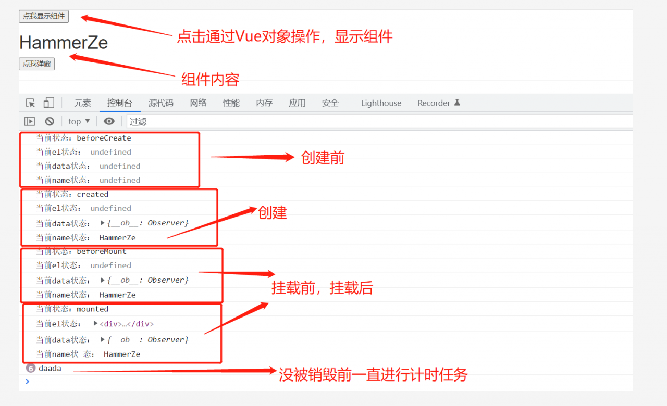Select the Lighthouse tab

point(381,103)
